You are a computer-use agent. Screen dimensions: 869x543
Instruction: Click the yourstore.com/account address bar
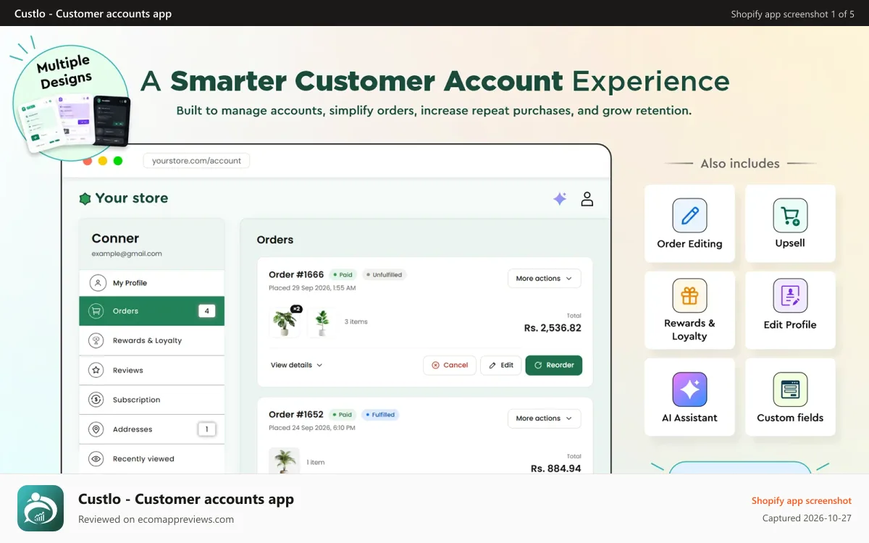click(x=196, y=161)
